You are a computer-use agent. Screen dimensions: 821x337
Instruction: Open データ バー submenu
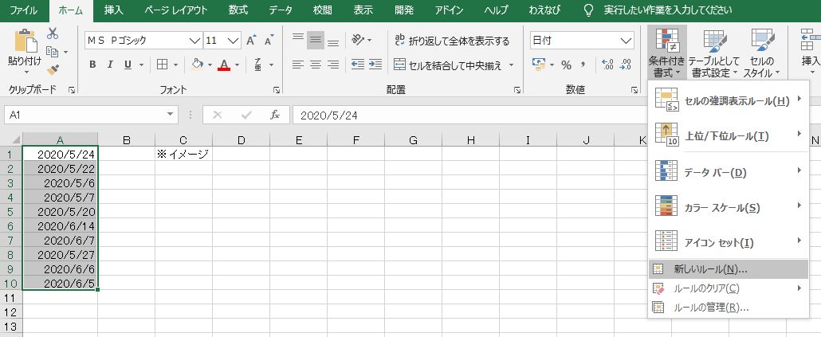[x=729, y=172]
